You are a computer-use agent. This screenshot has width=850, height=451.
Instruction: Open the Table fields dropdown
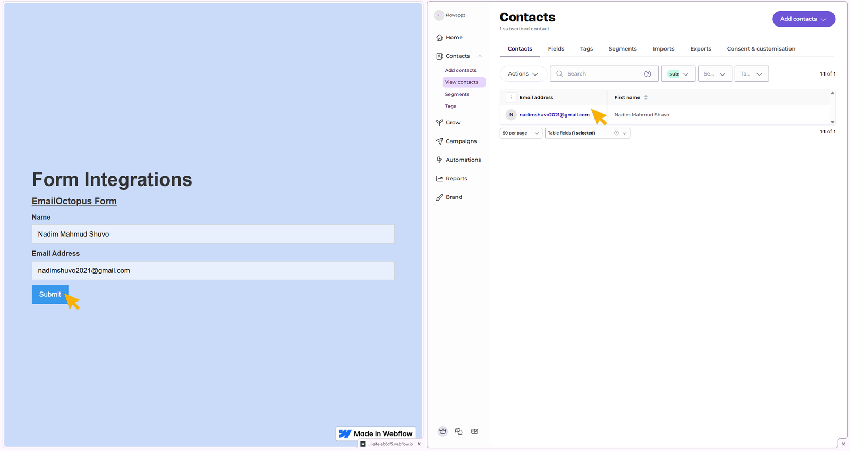625,133
